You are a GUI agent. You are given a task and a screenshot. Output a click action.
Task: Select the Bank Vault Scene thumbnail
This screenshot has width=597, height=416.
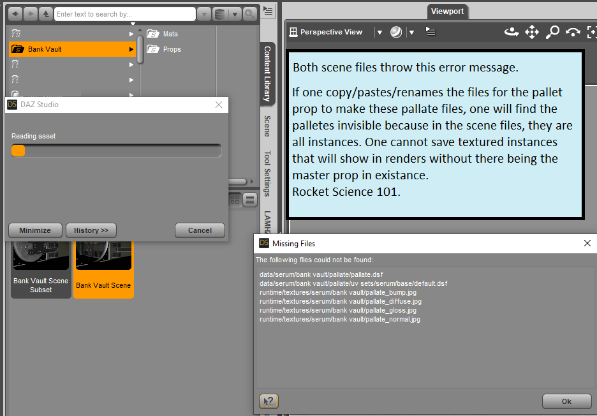tap(103, 269)
